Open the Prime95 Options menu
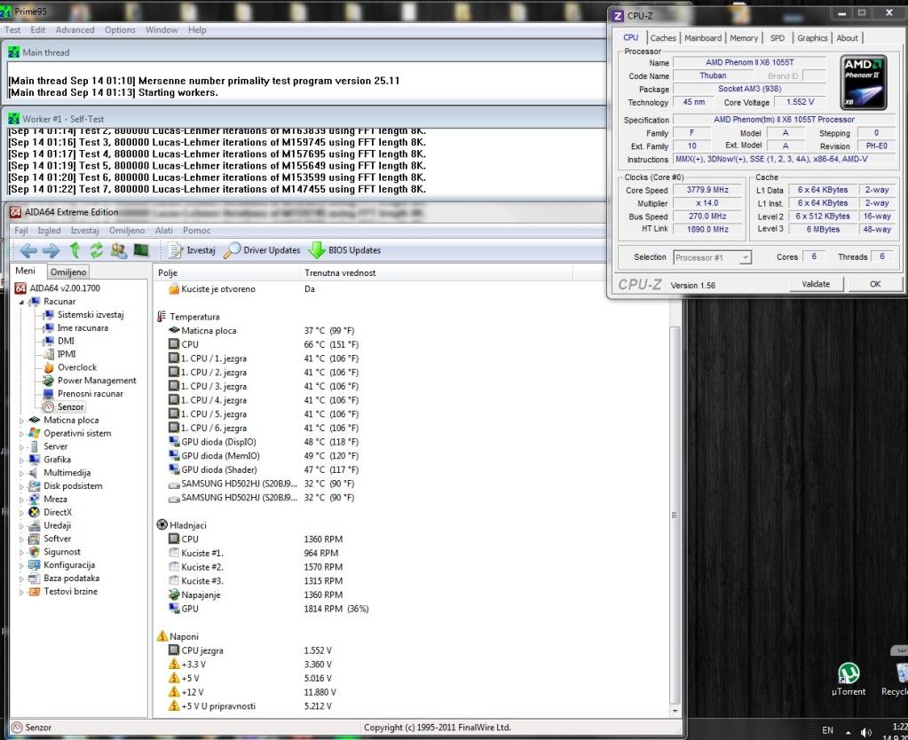This screenshot has height=740, width=908. 120,30
